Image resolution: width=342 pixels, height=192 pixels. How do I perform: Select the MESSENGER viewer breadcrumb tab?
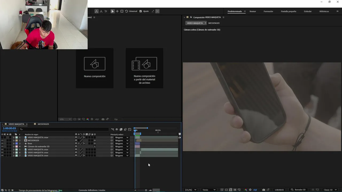214,23
